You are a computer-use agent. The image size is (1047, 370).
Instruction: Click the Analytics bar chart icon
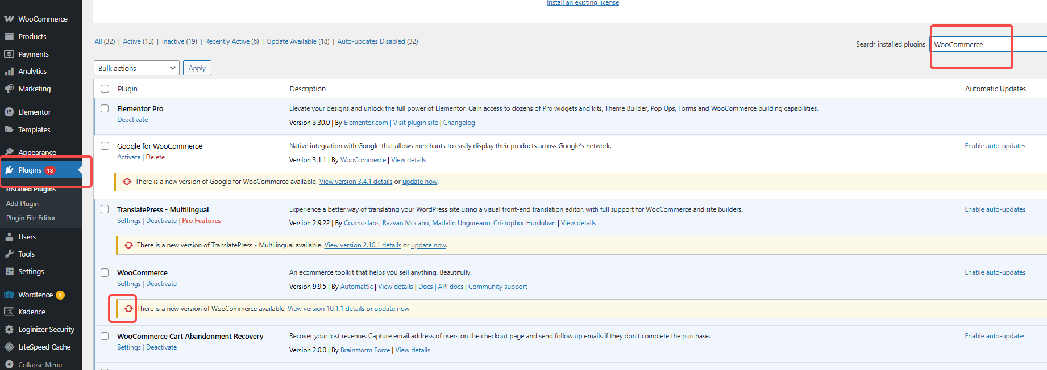point(9,72)
